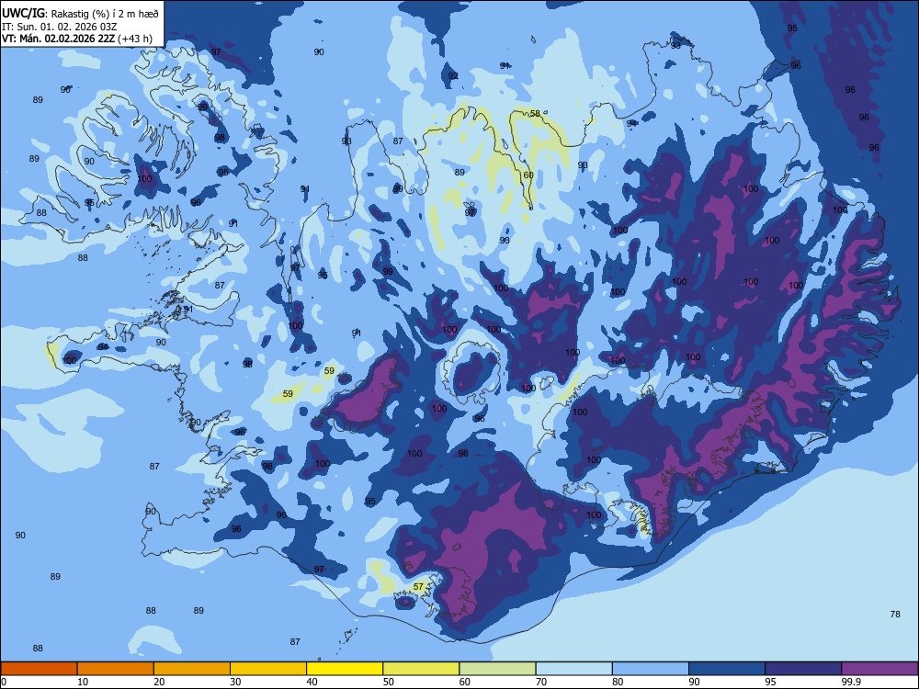The width and height of the screenshot is (919, 689).
Task: Select the '80' tick label on the color scale
Action: (x=618, y=682)
